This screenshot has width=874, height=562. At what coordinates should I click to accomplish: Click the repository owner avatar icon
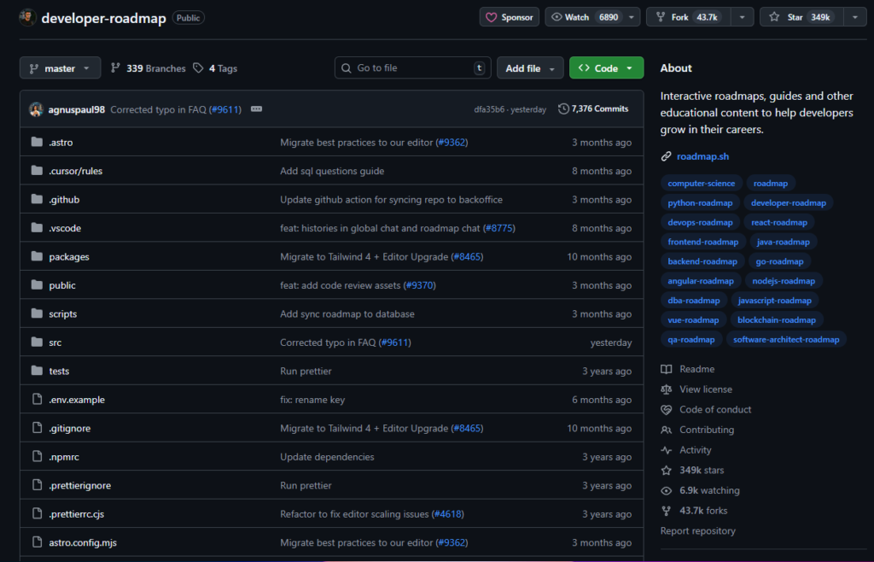click(28, 18)
